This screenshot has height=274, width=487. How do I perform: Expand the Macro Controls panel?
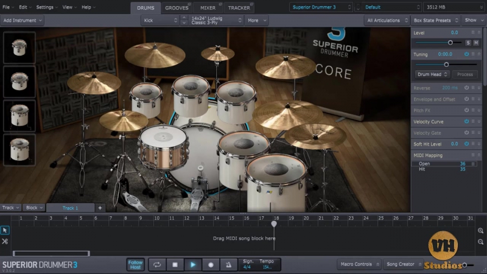click(x=359, y=264)
